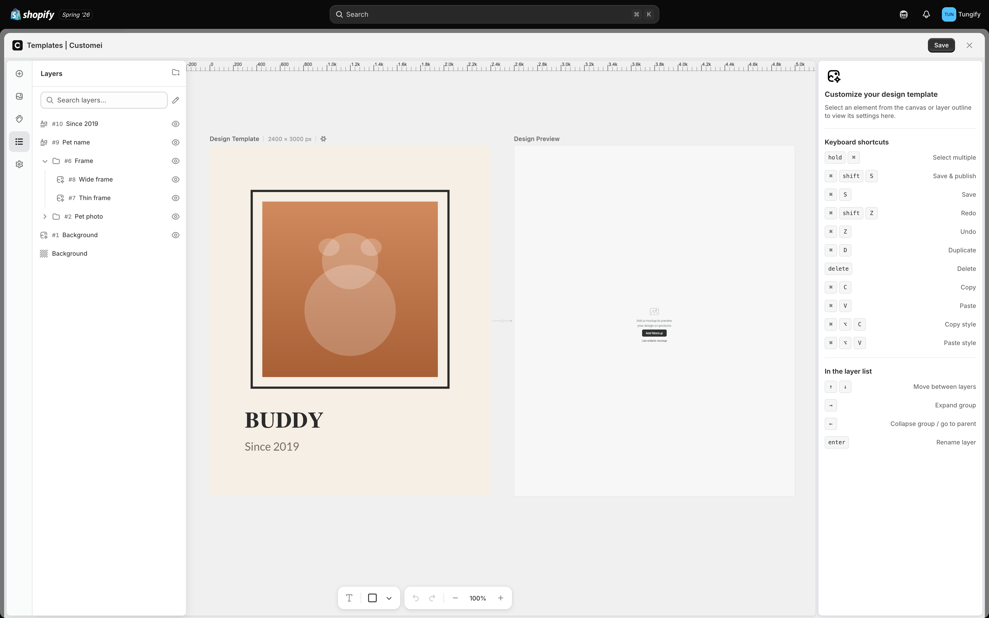Image resolution: width=989 pixels, height=618 pixels.
Task: Click the hatched icon of base Background layer
Action: pos(44,253)
